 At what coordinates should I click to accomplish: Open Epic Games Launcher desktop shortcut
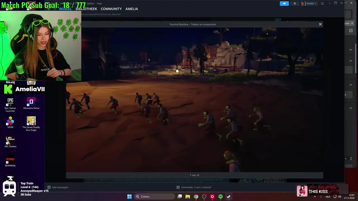click(x=10, y=105)
